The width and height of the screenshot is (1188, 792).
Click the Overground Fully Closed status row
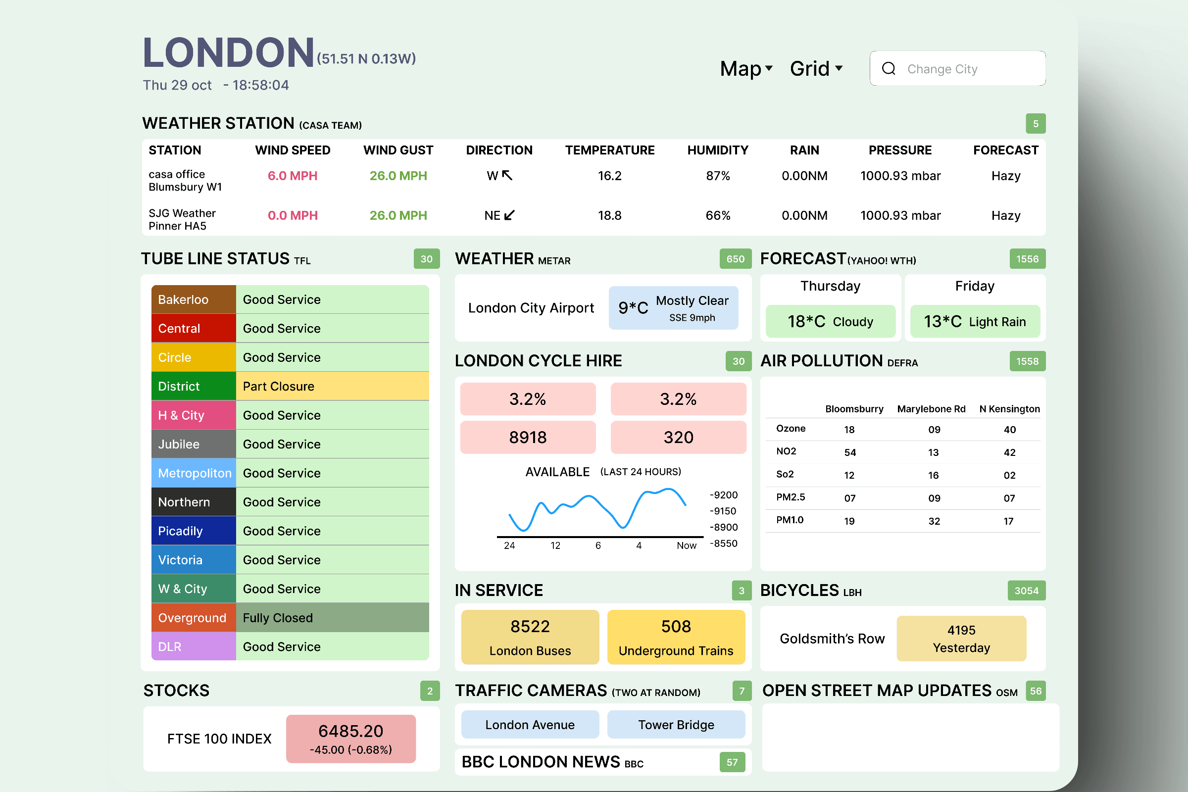click(x=332, y=618)
